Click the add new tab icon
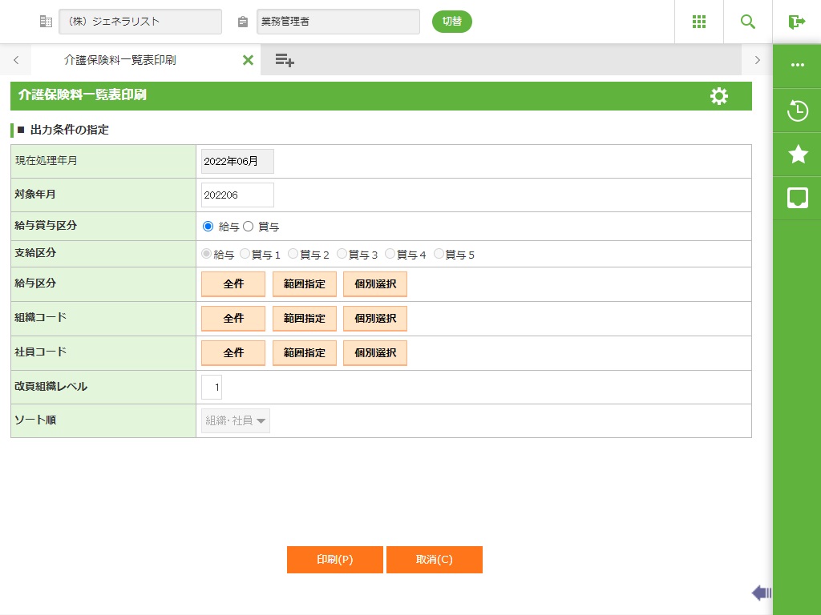821x615 pixels. tap(285, 60)
